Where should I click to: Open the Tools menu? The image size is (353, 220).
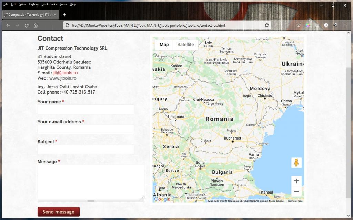[x=63, y=4]
